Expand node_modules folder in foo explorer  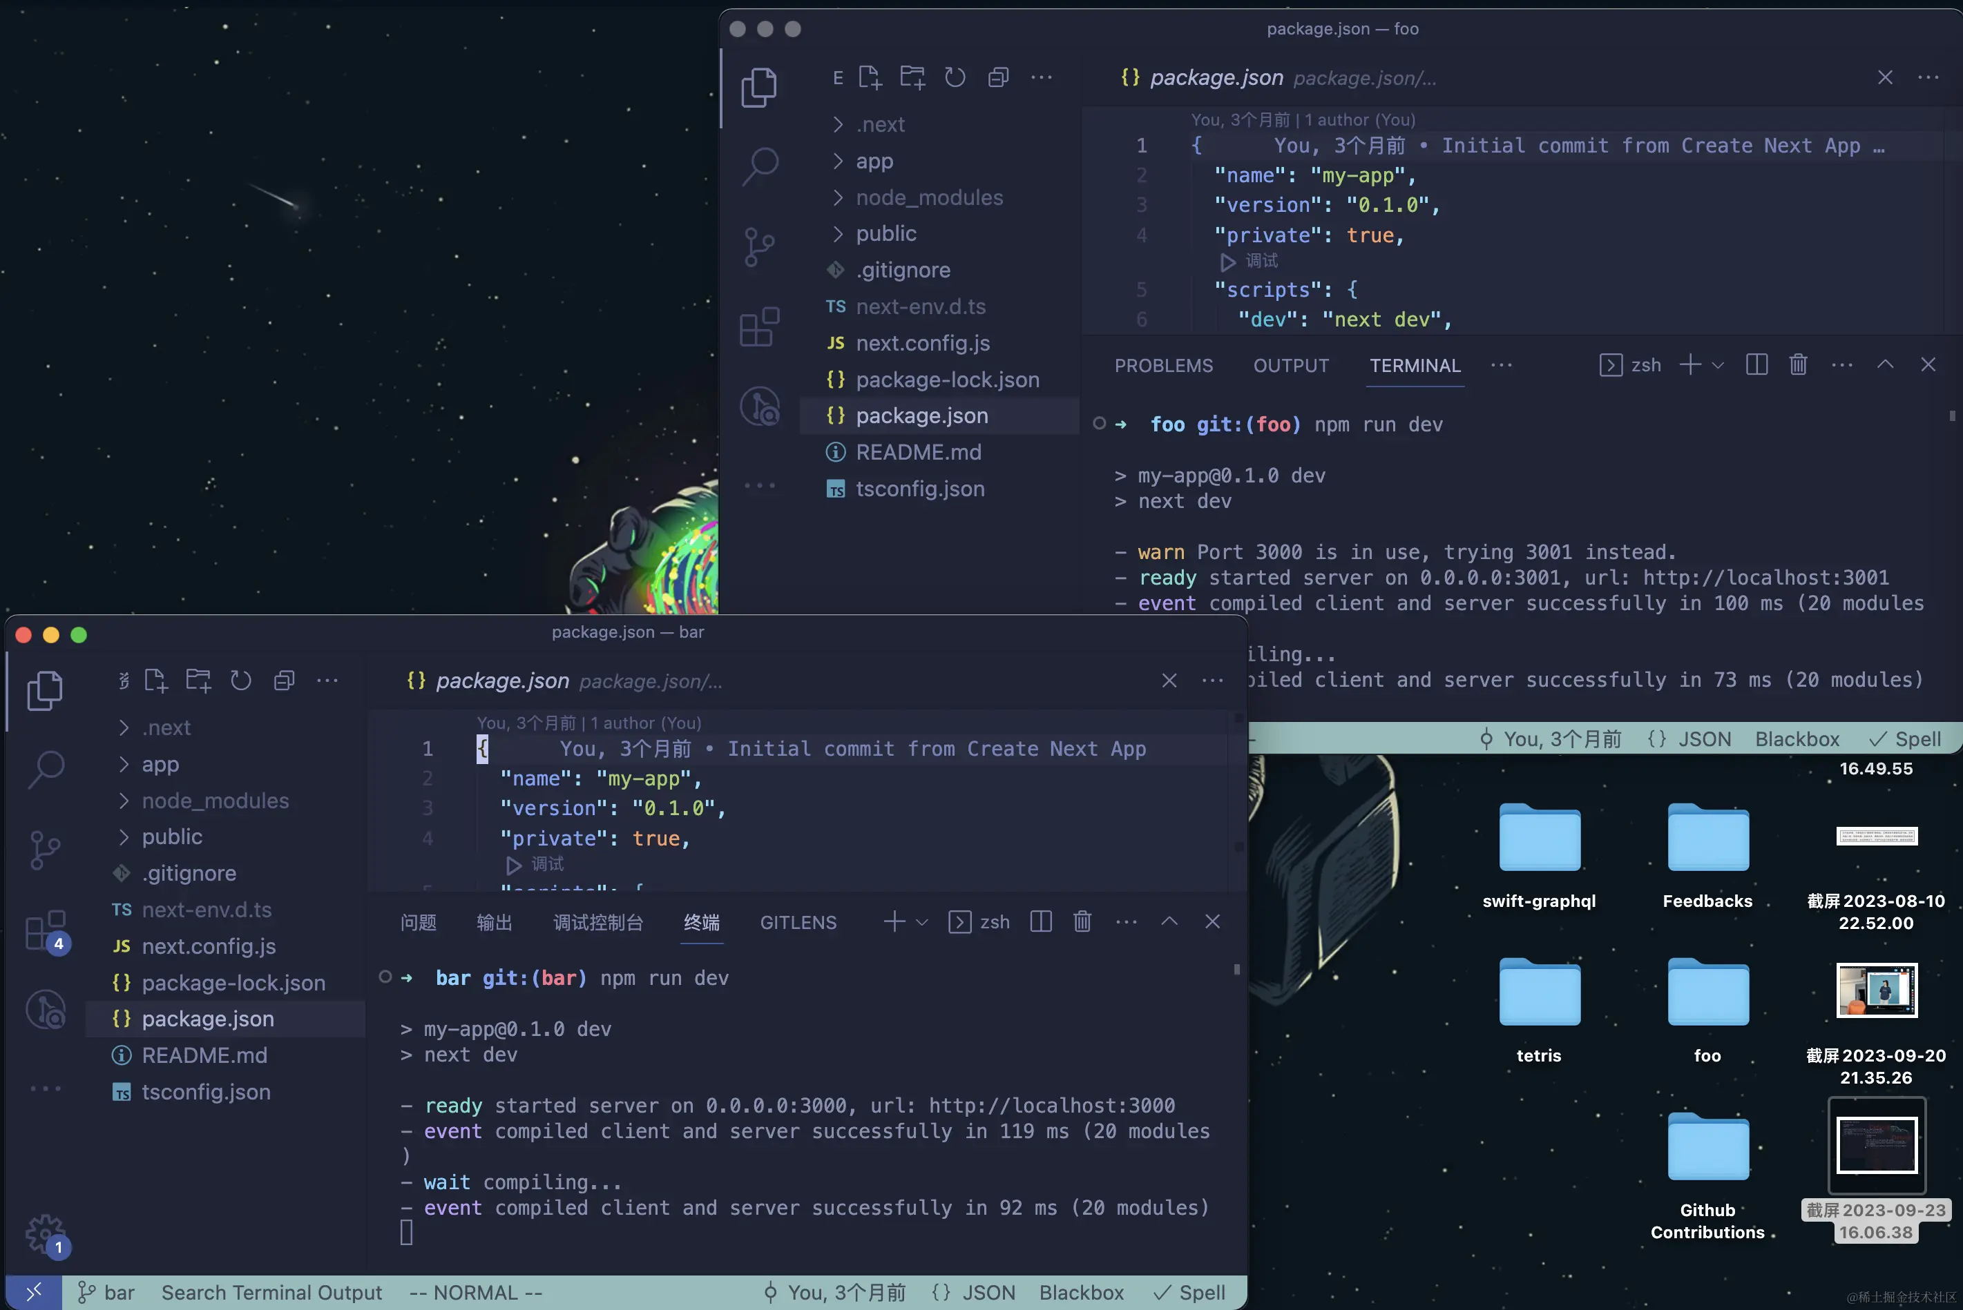(929, 197)
